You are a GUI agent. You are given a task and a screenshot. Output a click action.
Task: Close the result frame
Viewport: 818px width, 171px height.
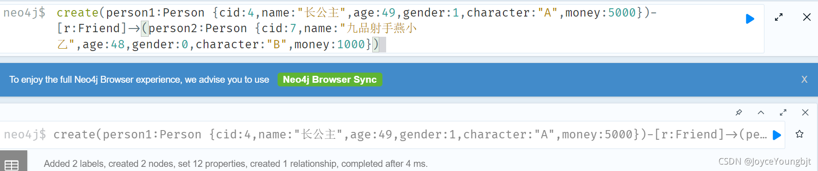805,113
